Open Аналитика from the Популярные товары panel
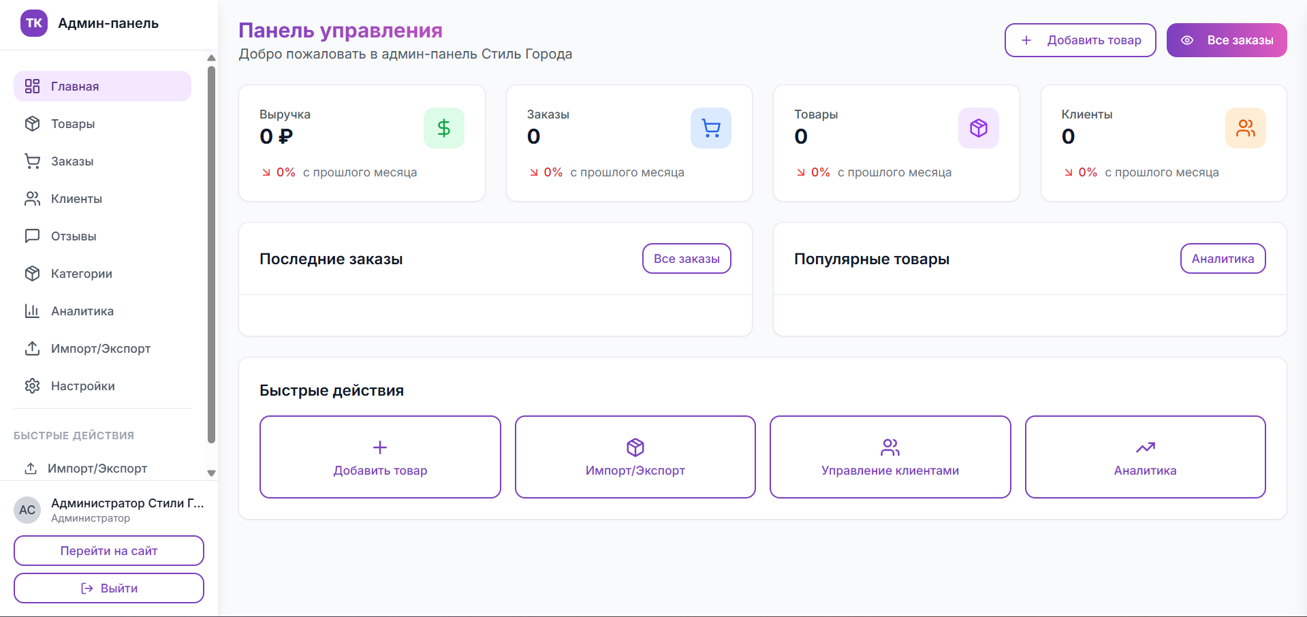 point(1222,259)
